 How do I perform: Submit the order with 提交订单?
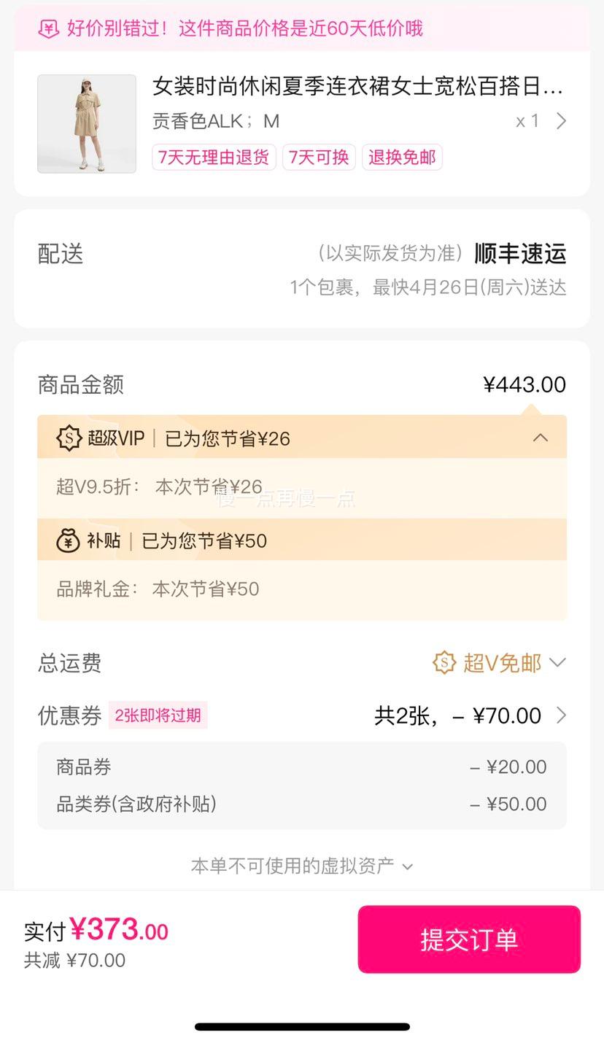point(469,939)
